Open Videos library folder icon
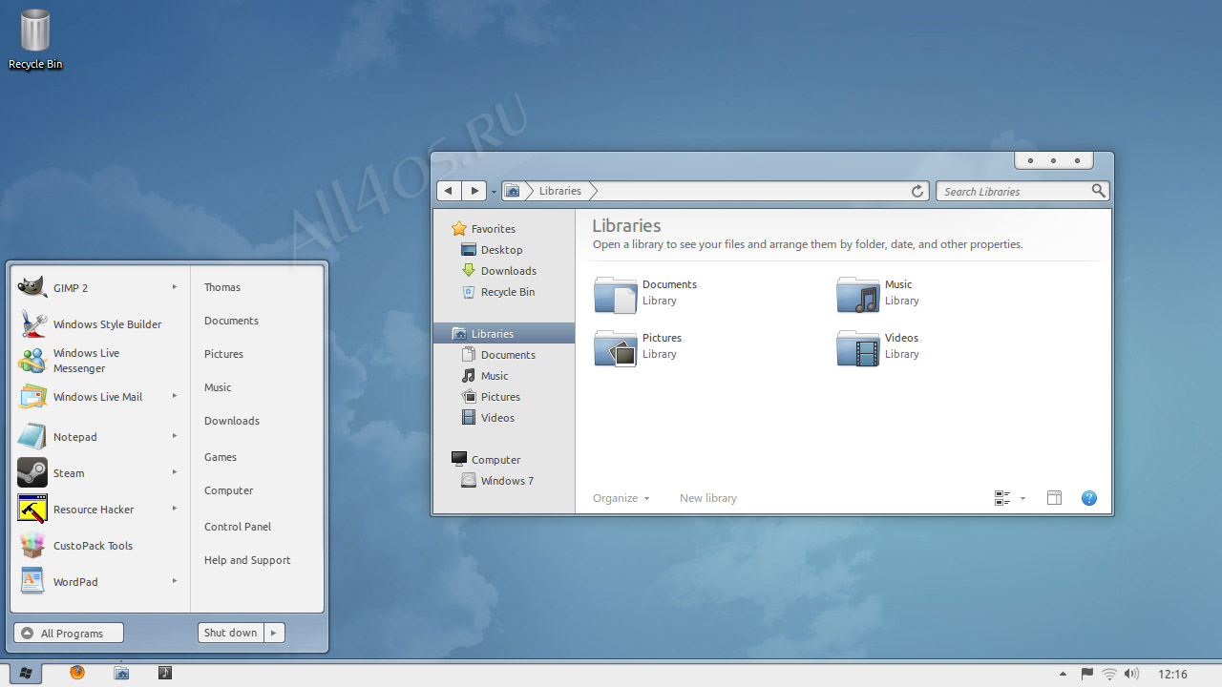1222x687 pixels. coord(858,347)
